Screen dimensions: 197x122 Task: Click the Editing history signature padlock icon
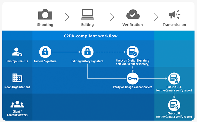point(87,52)
